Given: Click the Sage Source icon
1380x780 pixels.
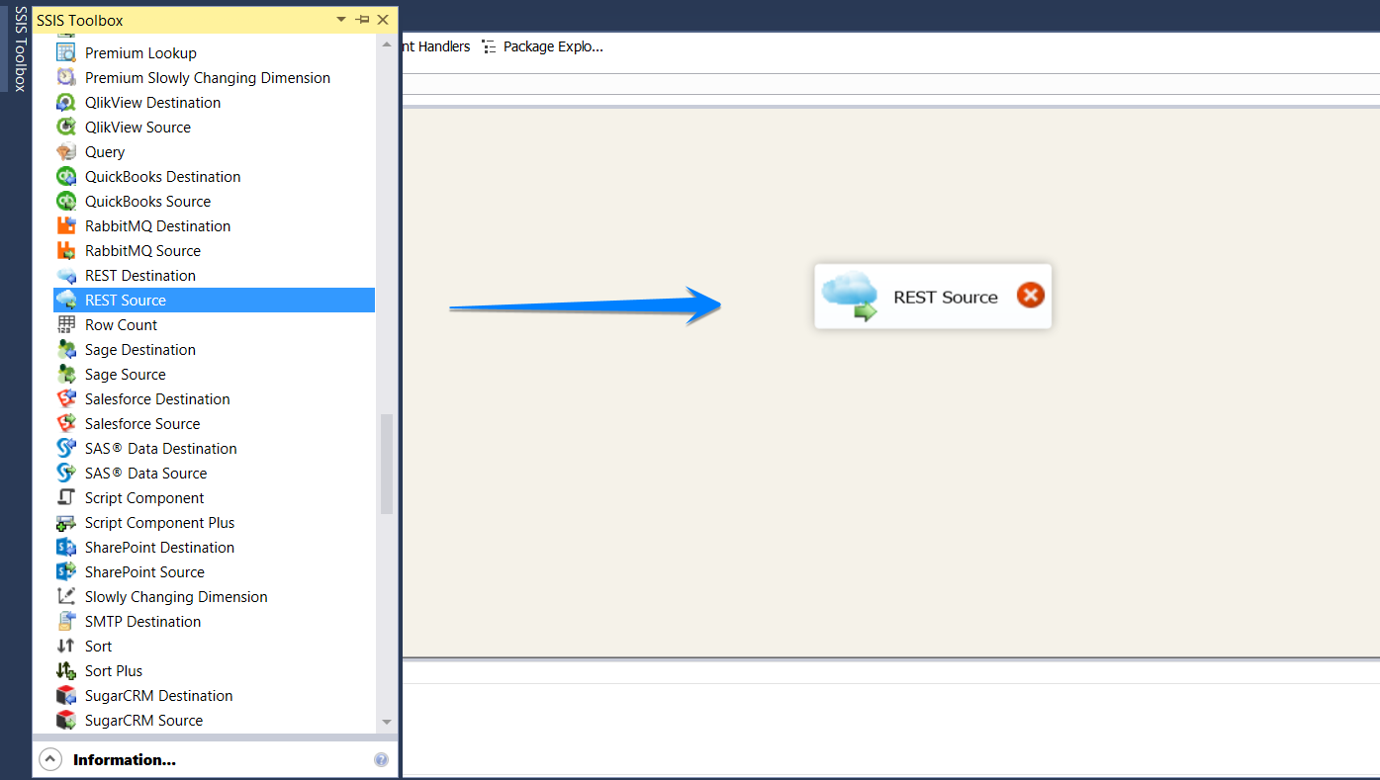Looking at the screenshot, I should tap(66, 375).
